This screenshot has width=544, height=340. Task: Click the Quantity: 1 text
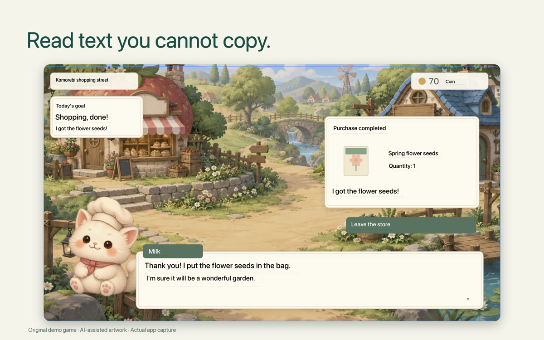pos(402,166)
